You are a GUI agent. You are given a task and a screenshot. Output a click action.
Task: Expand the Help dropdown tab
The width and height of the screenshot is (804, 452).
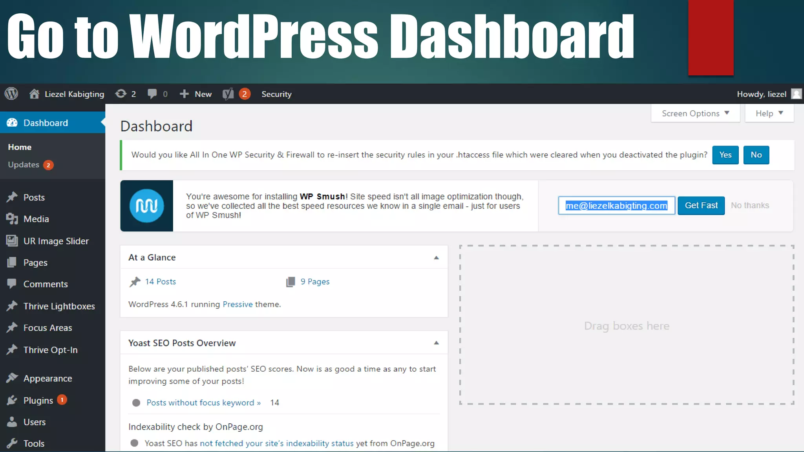tap(769, 113)
